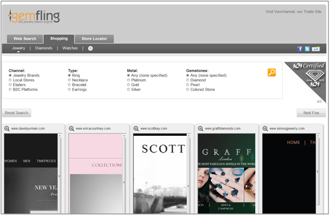This screenshot has height=215, width=330.
Task: Open the Jewelry sub-menu
Action: [18, 48]
